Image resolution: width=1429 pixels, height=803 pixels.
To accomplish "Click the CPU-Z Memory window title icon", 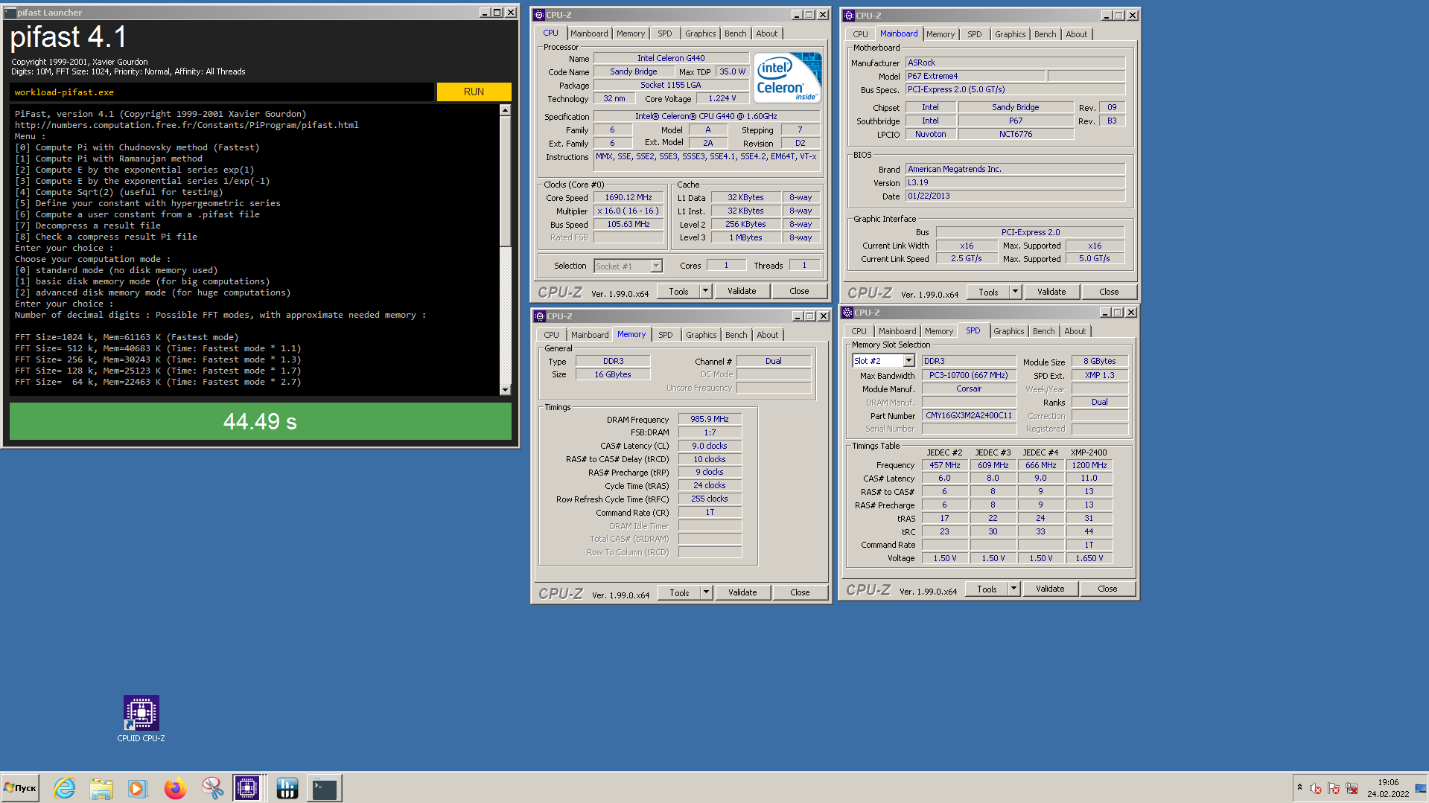I will tap(540, 316).
